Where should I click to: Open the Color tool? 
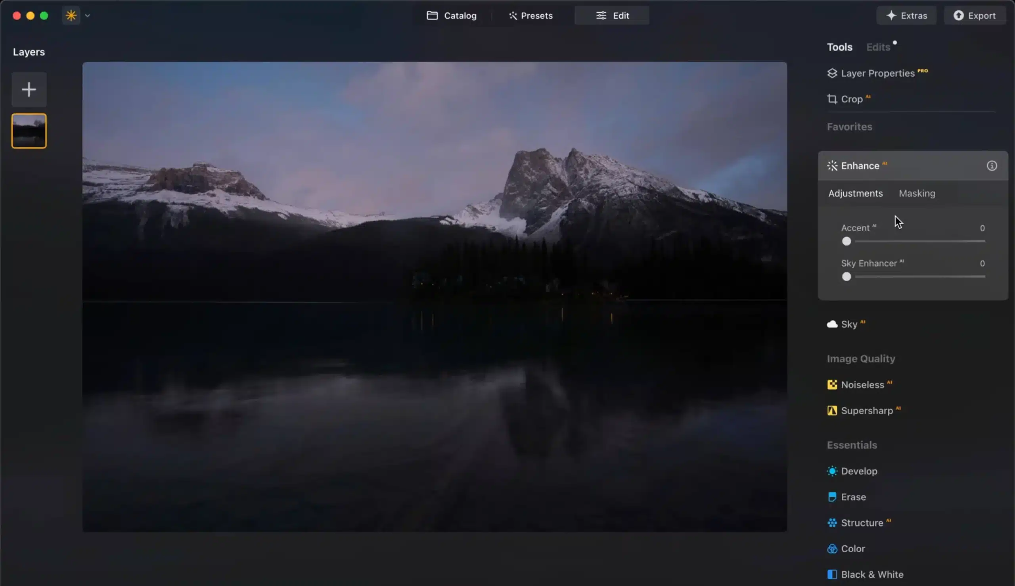[x=853, y=548]
